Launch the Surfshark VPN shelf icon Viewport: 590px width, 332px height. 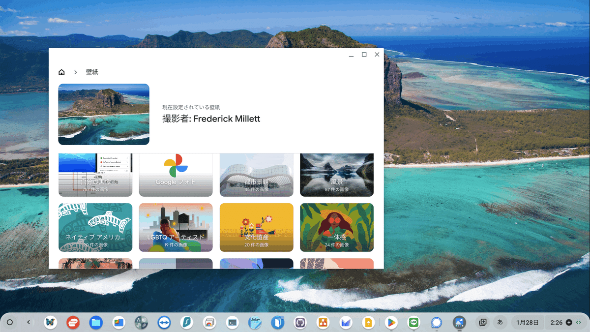187,323
